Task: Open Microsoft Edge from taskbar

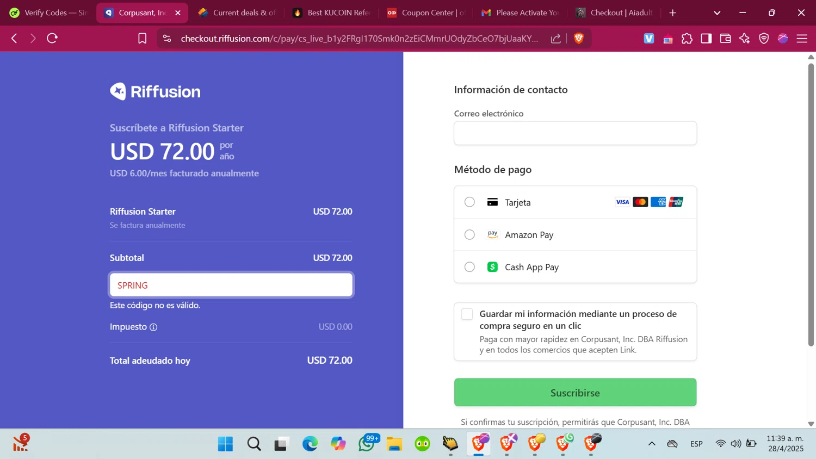Action: (x=310, y=444)
